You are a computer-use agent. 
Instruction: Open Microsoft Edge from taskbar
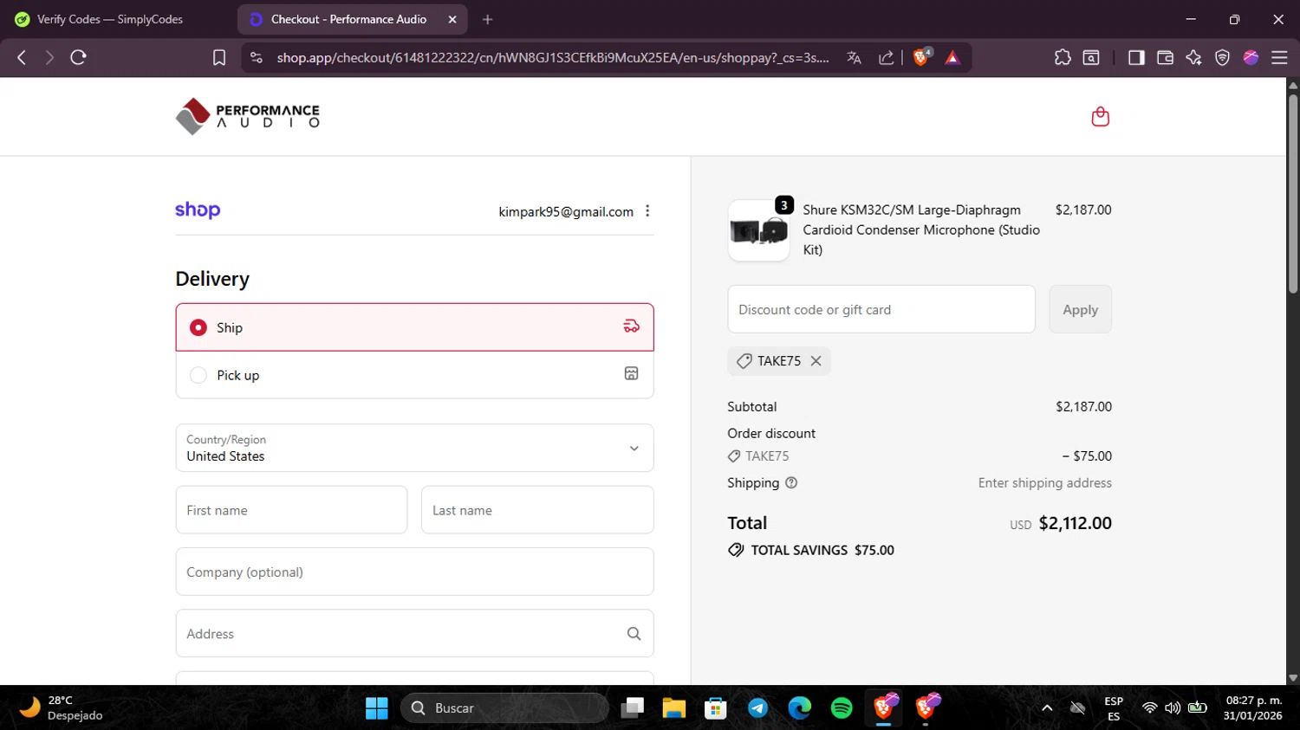pyautogui.click(x=799, y=708)
